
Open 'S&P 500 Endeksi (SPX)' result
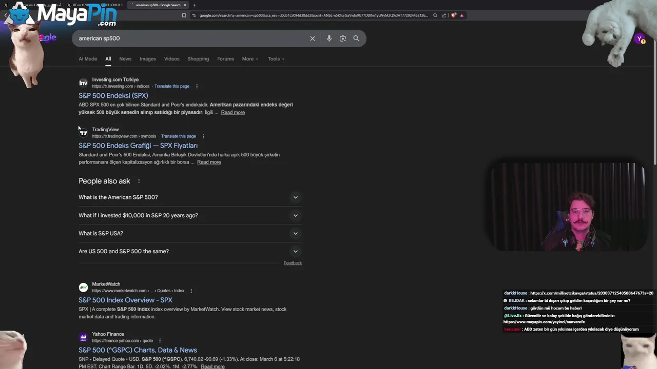click(x=113, y=96)
